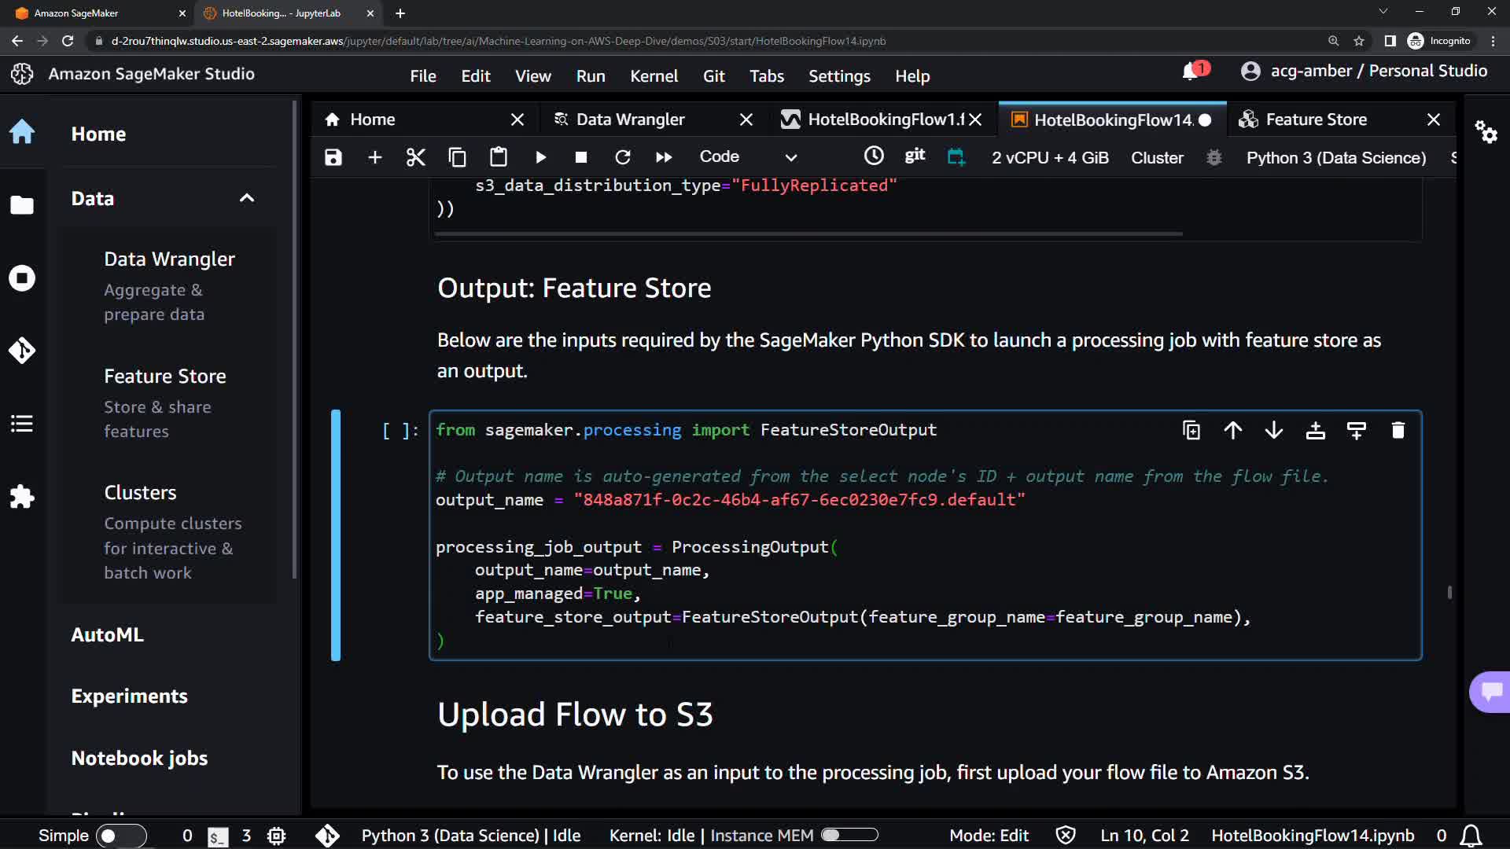
Task: Switch to the Feature Store tab
Action: [1316, 119]
